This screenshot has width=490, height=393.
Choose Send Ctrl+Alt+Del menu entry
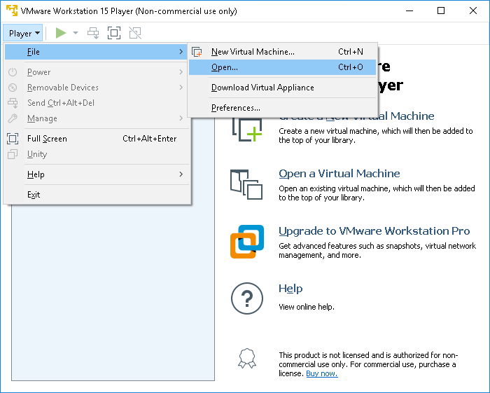point(97,102)
